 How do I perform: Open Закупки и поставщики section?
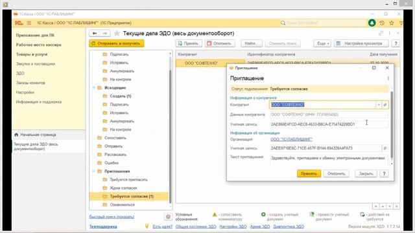click(36, 63)
